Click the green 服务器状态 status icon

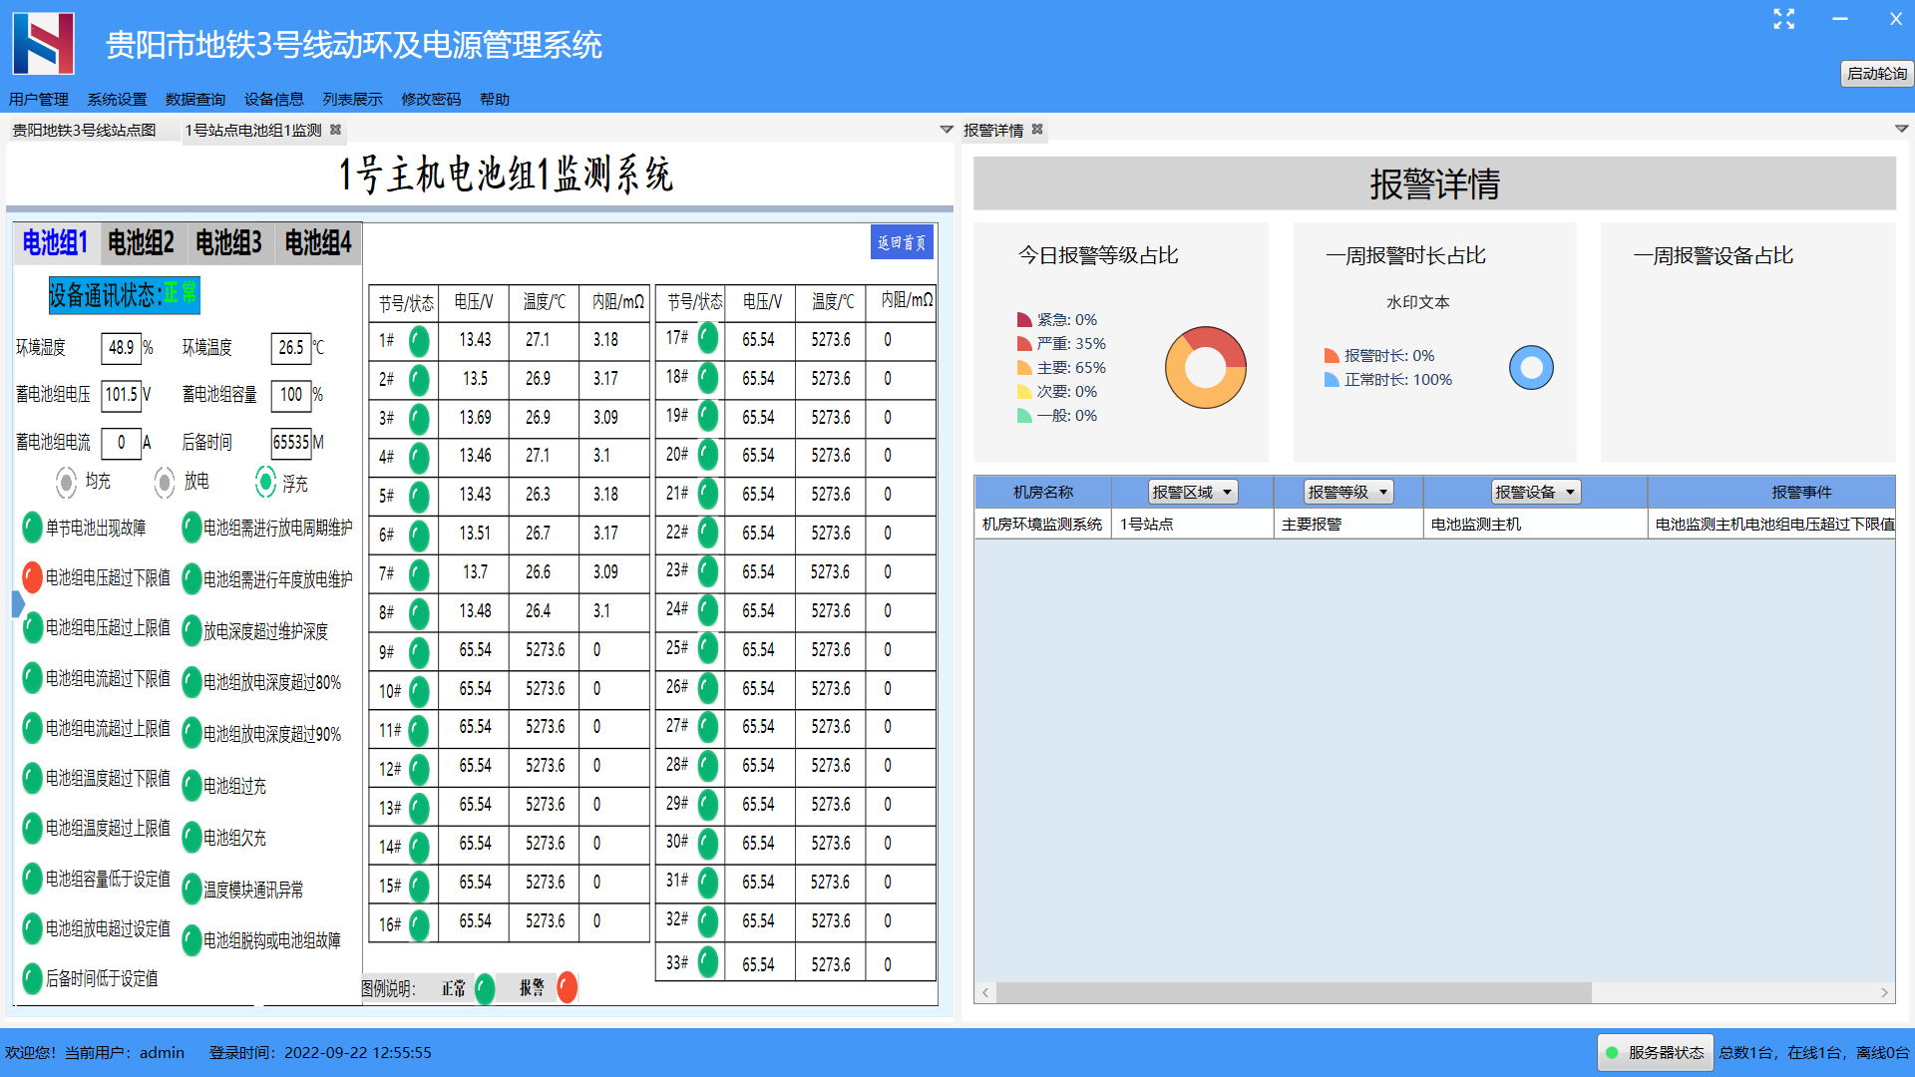click(x=1612, y=1052)
